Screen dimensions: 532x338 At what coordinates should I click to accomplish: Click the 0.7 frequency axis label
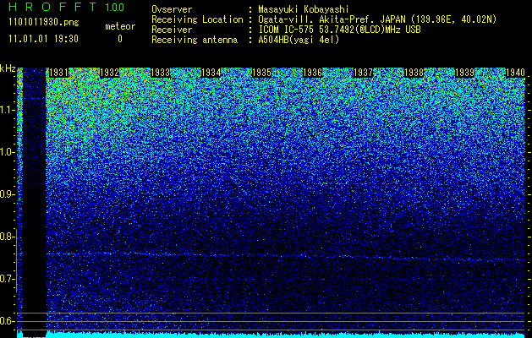pyautogui.click(x=8, y=279)
